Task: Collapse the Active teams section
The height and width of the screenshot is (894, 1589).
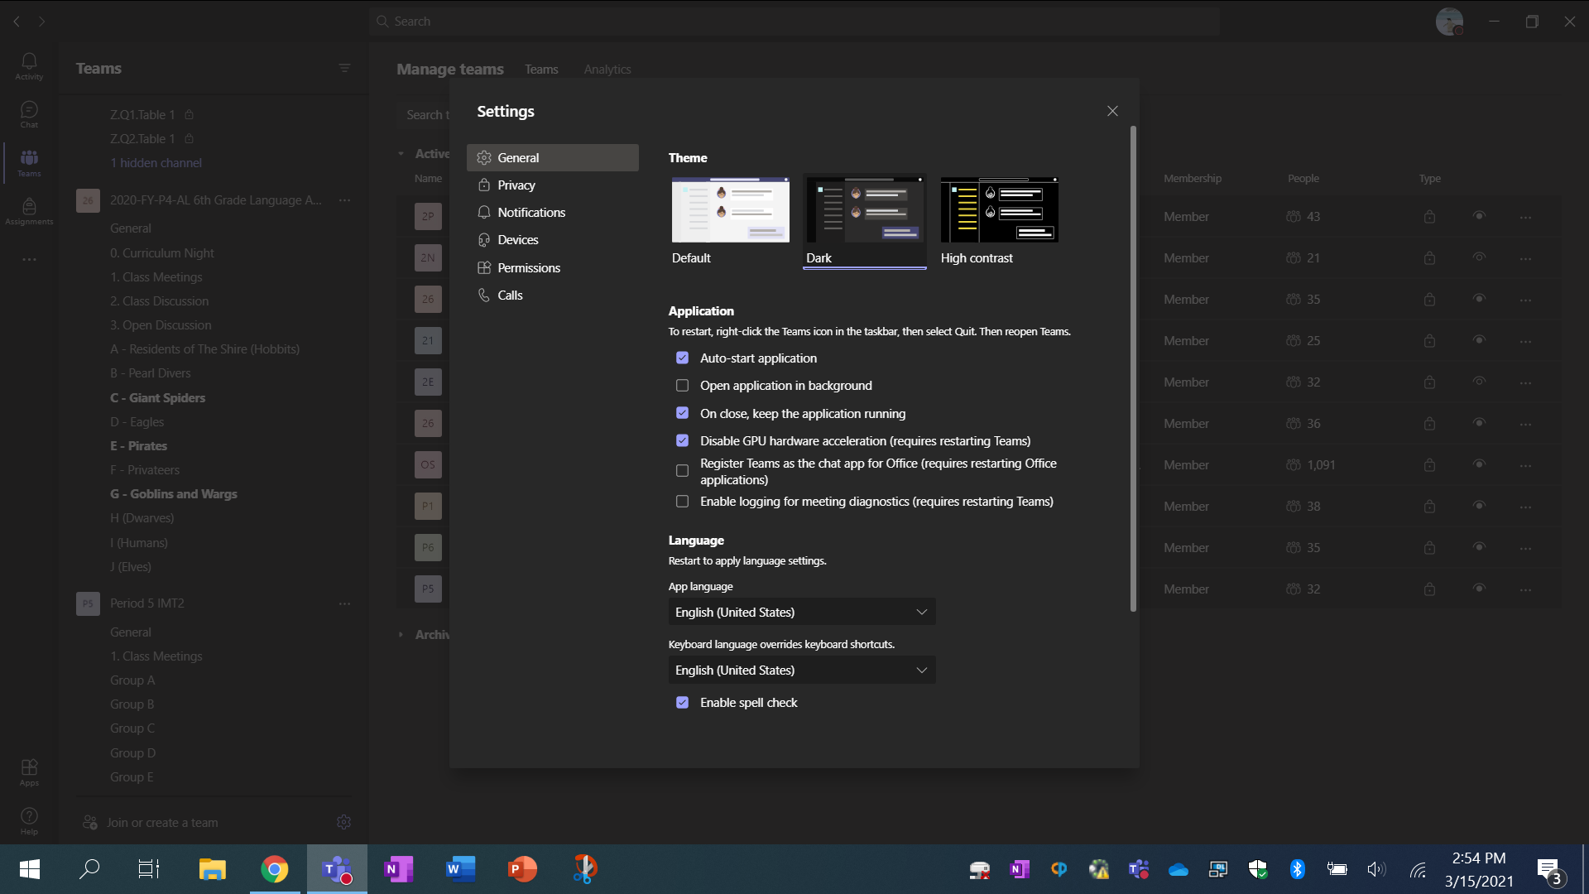Action: coord(401,154)
